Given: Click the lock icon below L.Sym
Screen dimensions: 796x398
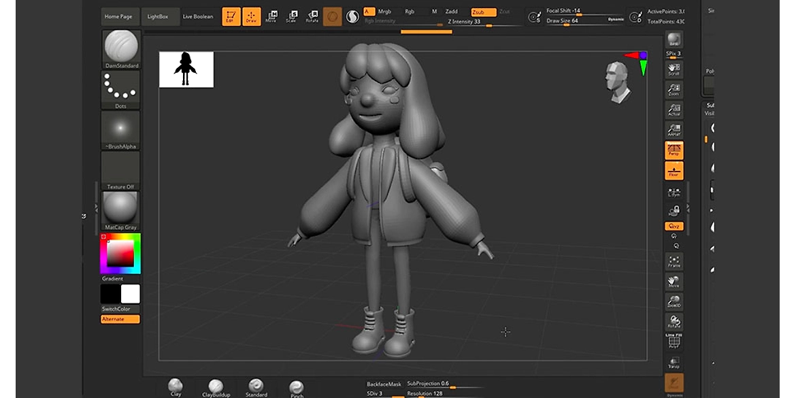Looking at the screenshot, I should (674, 210).
